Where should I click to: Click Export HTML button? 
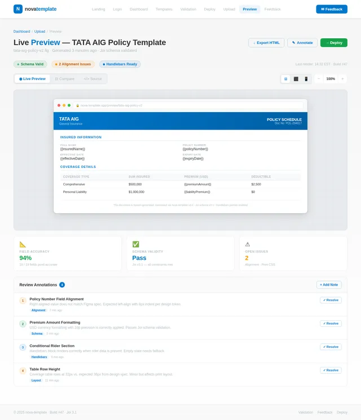(x=266, y=43)
